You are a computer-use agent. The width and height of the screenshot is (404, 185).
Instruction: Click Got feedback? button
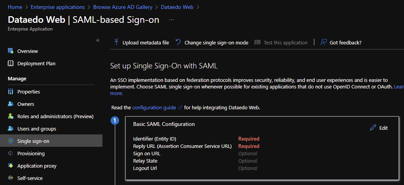pyautogui.click(x=341, y=42)
